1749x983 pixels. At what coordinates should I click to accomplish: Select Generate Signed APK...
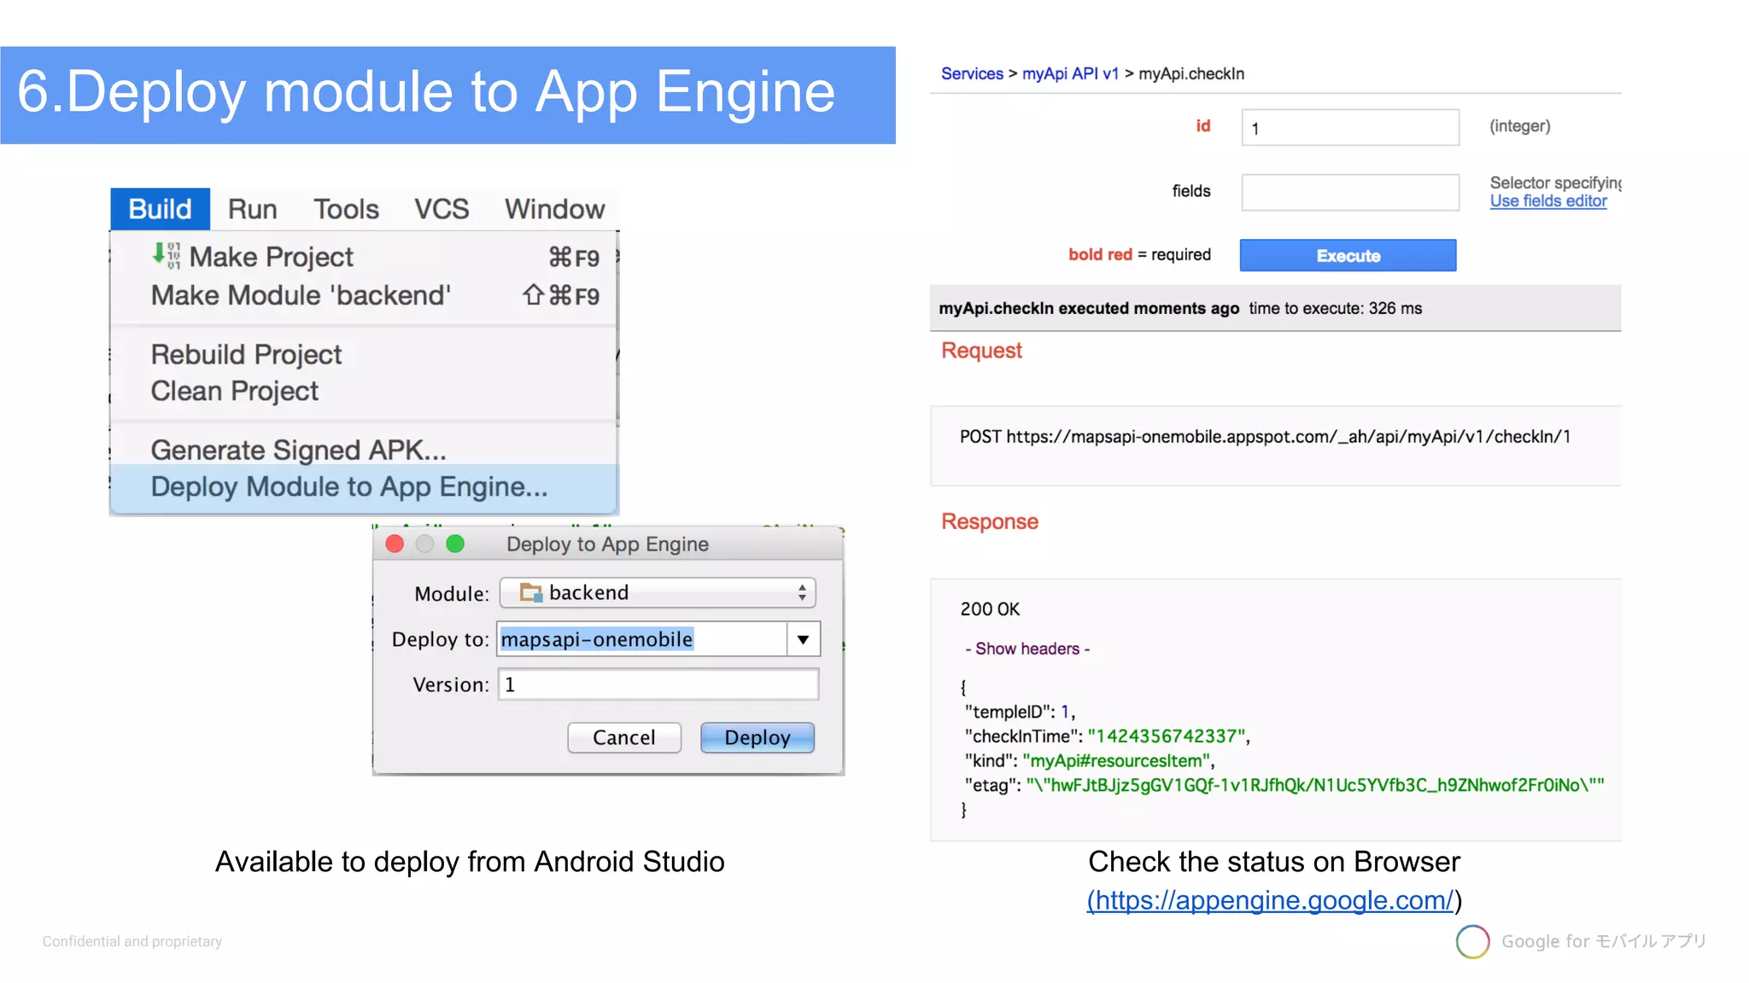[x=365, y=450]
